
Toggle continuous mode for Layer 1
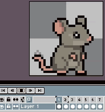(16, 107)
